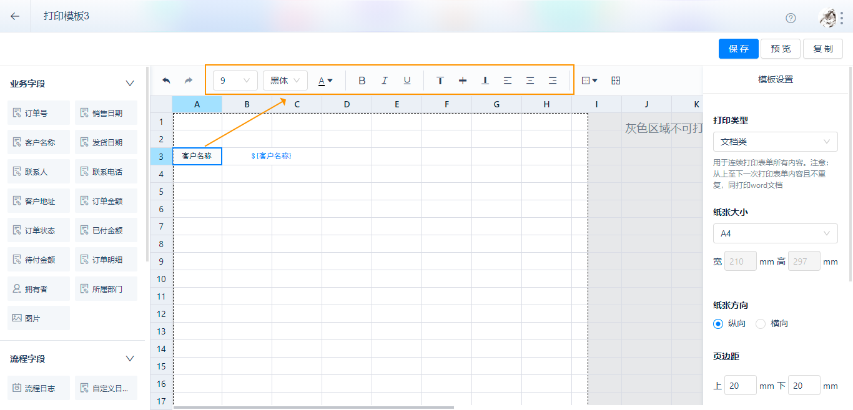Select cell A3 containing 客户名称
This screenshot has width=853, height=410.
[x=197, y=156]
